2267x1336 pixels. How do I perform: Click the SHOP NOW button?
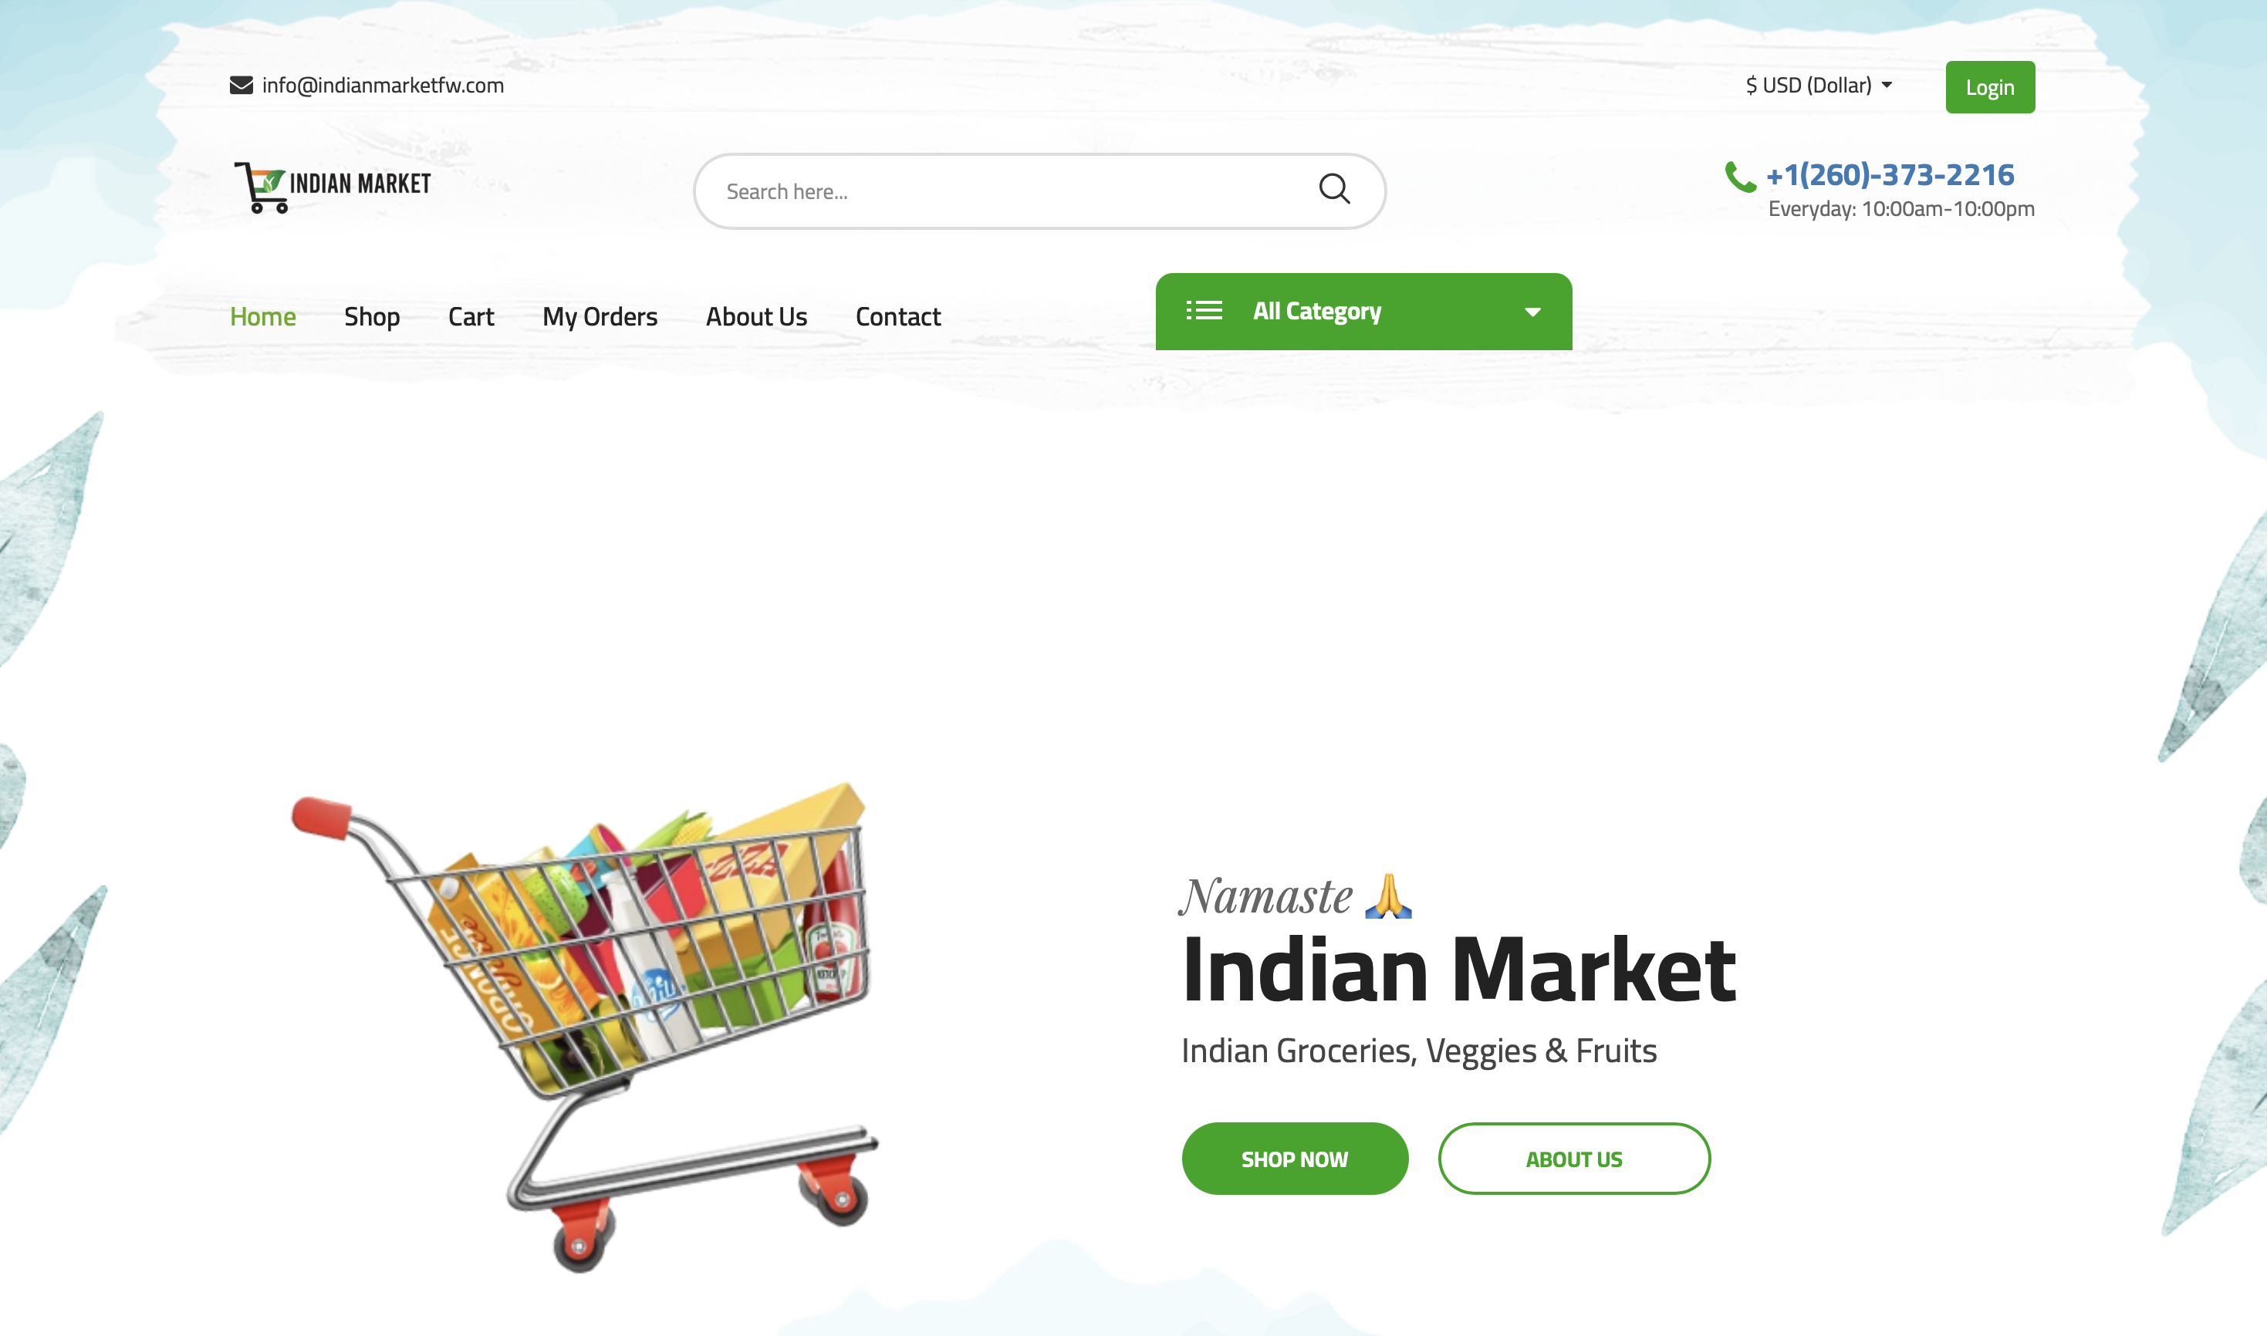click(1295, 1159)
